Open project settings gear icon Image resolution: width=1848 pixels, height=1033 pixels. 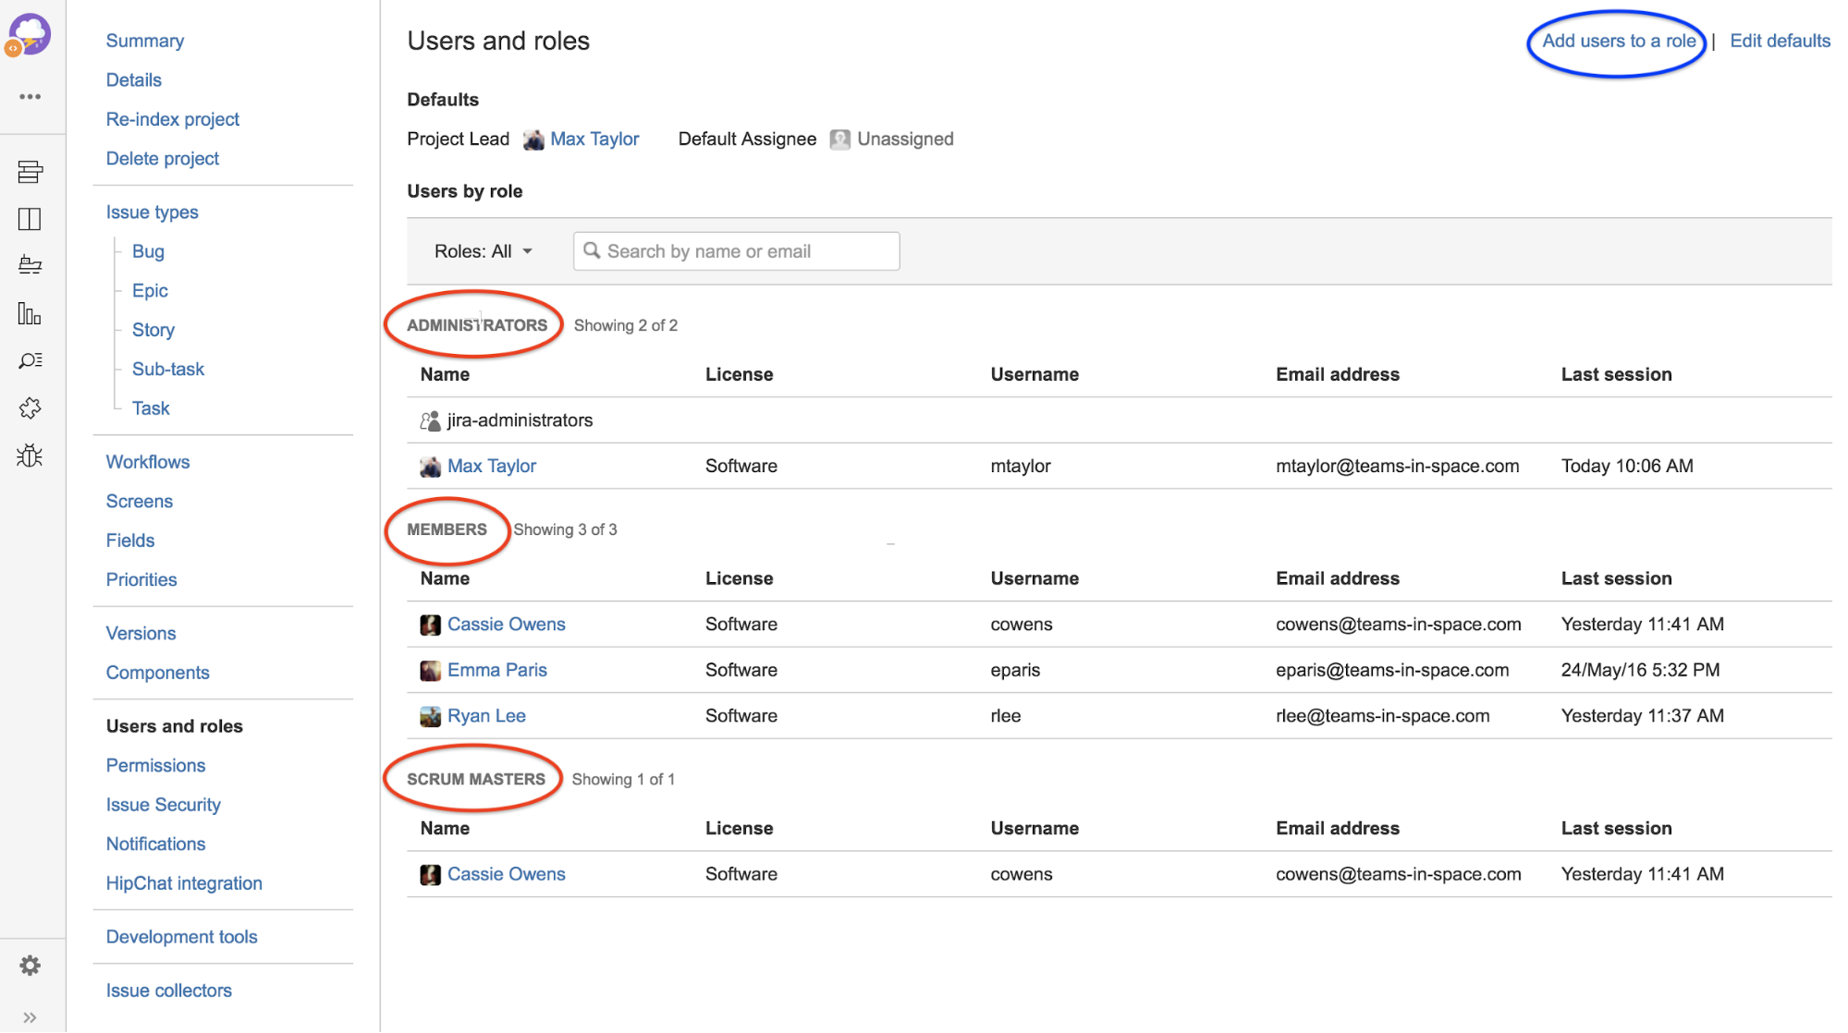30,966
